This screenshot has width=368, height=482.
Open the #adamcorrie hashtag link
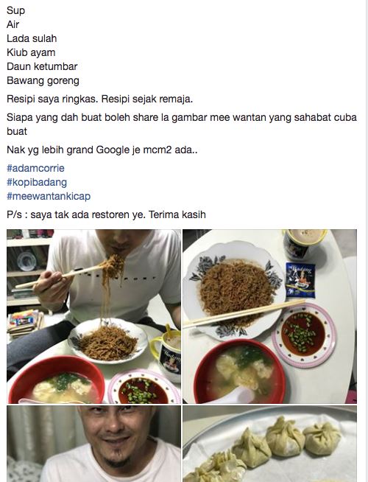[x=35, y=168]
